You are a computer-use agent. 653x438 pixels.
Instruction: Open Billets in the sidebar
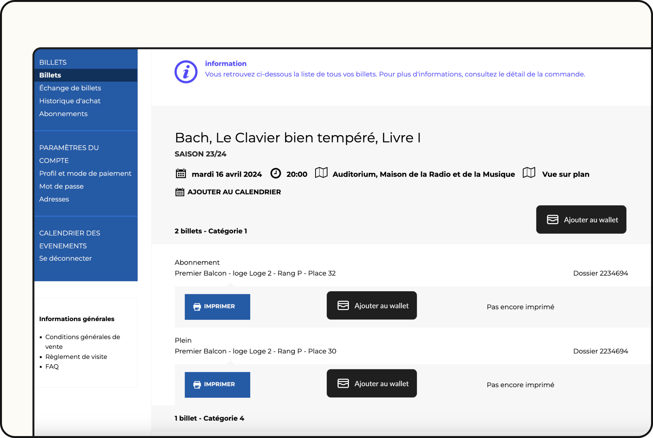click(x=86, y=75)
